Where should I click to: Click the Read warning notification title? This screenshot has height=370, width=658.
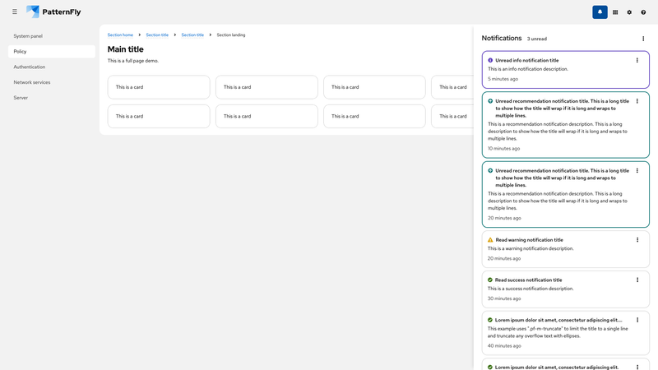pyautogui.click(x=529, y=240)
